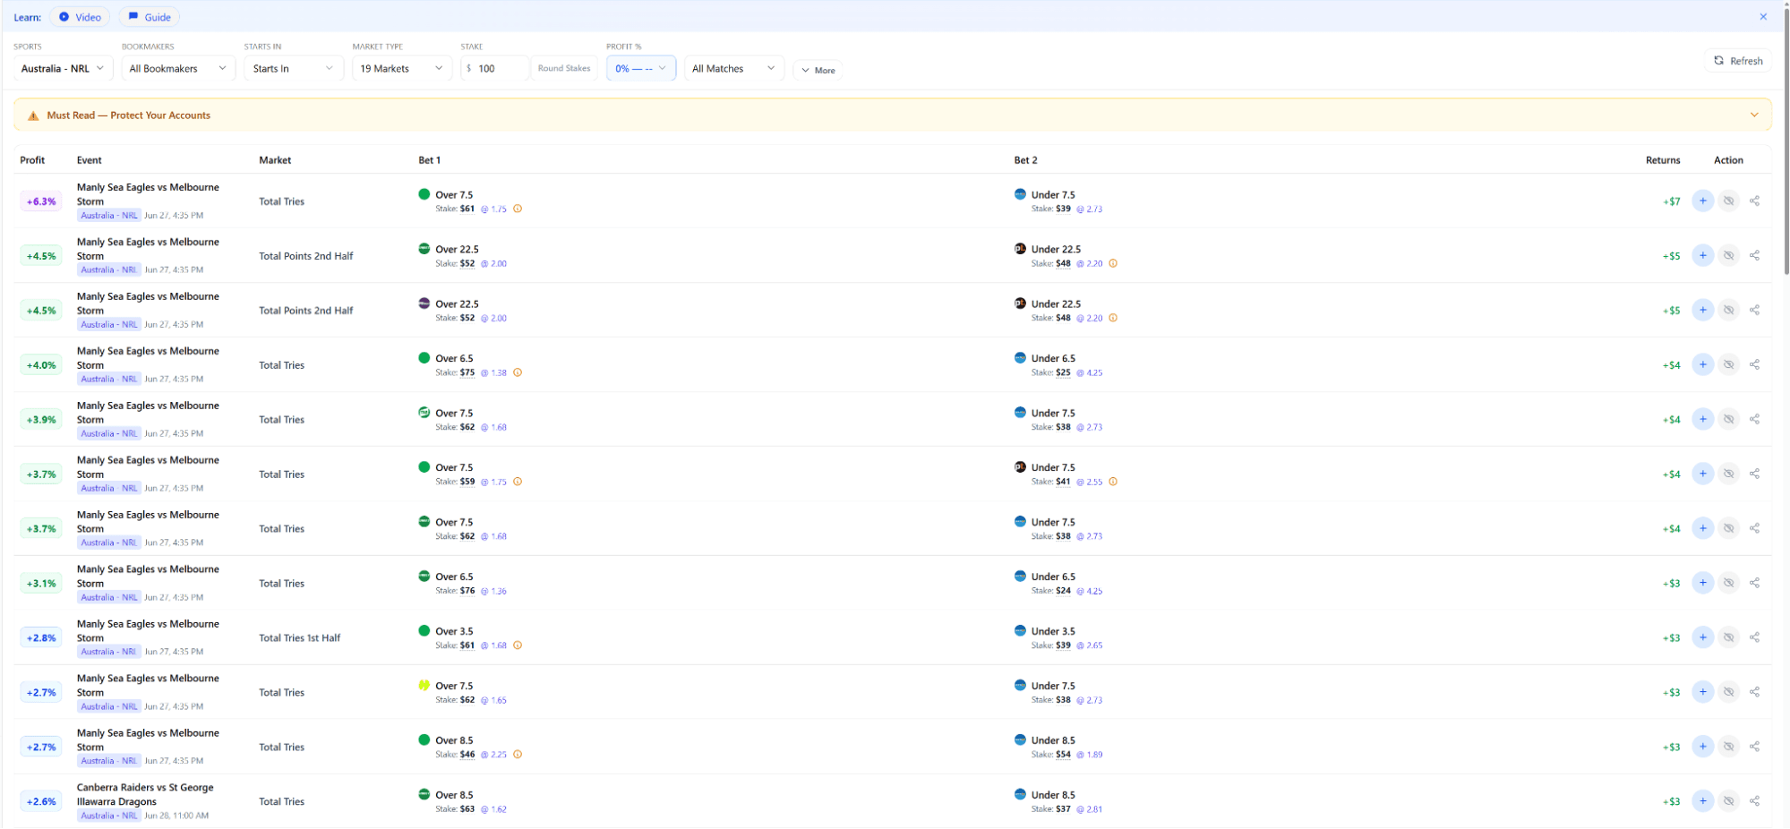This screenshot has width=1790, height=829.
Task: Hide the +2.6% Canberra Raiders row
Action: [x=1729, y=802]
